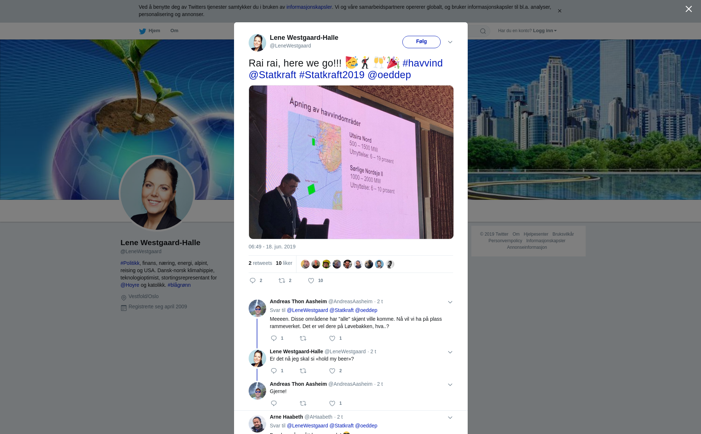
Task: Open the Om menu item
Action: point(174,31)
